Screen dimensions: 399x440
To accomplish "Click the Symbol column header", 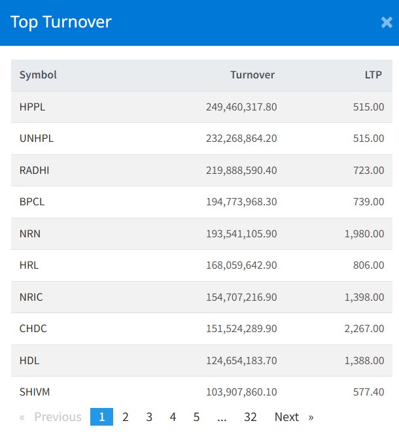I will (x=38, y=75).
